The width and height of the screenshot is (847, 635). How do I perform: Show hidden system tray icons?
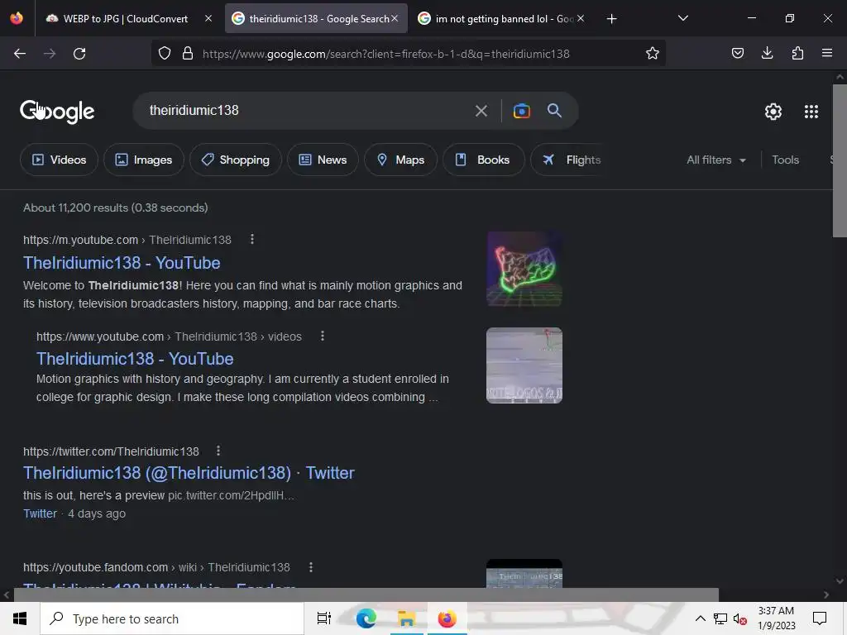point(700,618)
